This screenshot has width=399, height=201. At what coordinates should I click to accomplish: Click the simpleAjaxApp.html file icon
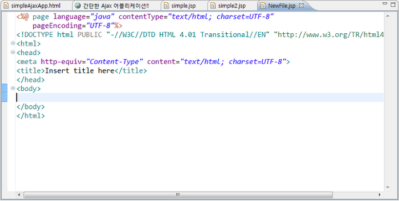(x=7, y=6)
